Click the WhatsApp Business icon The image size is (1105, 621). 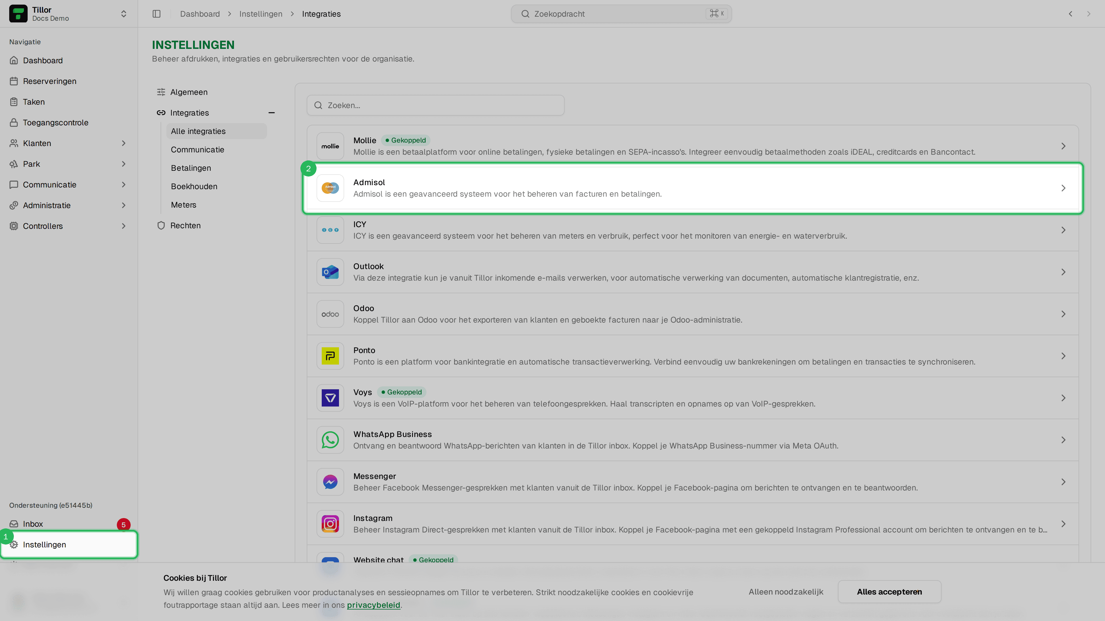click(330, 440)
